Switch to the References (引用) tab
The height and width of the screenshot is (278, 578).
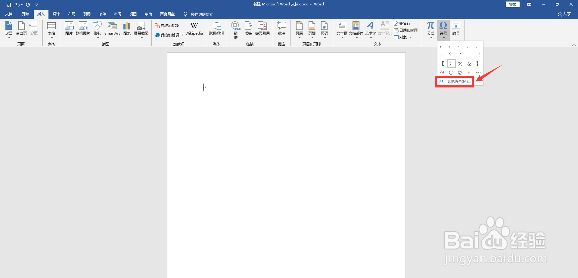pyautogui.click(x=87, y=14)
